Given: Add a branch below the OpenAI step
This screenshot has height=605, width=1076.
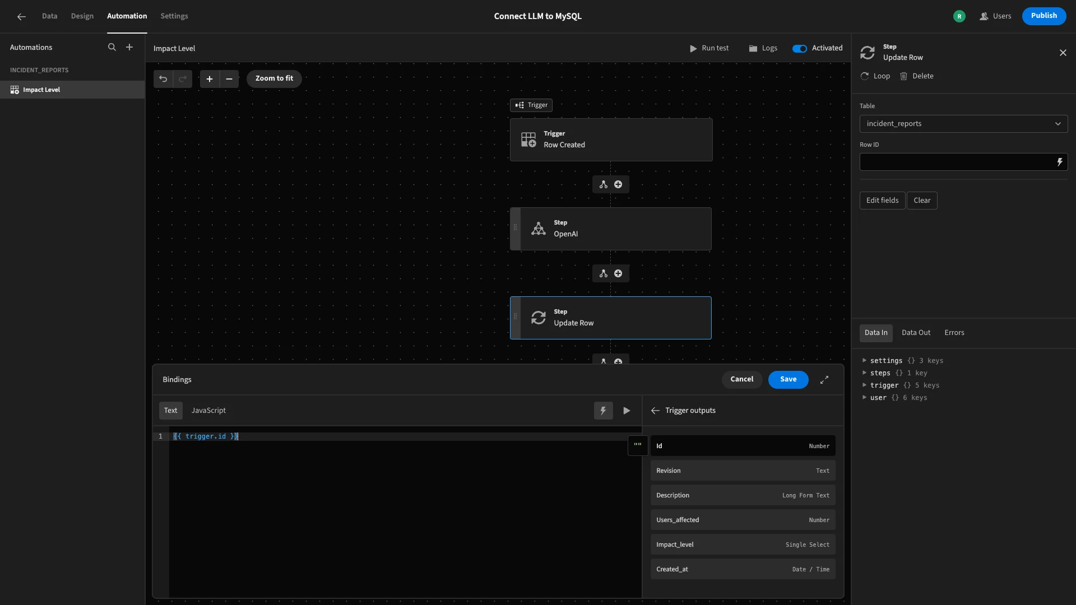Looking at the screenshot, I should 604,273.
